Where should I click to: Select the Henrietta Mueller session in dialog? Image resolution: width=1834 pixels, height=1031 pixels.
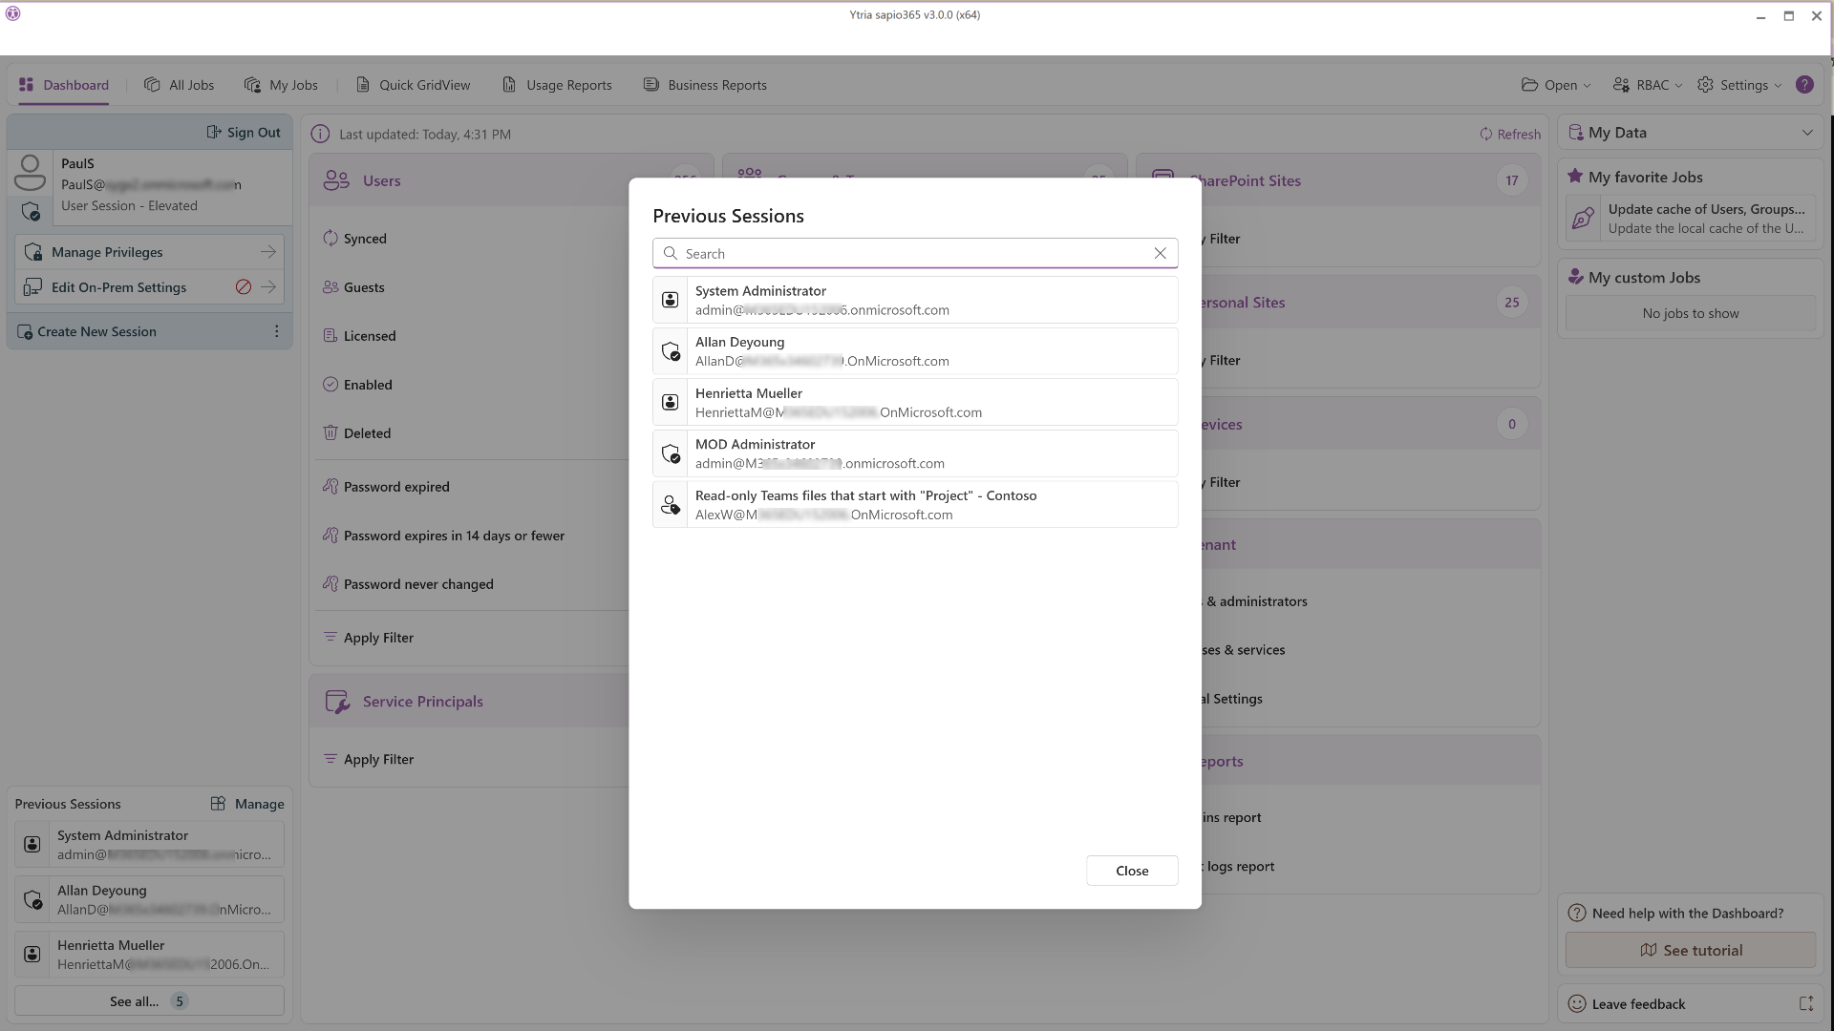tap(915, 402)
